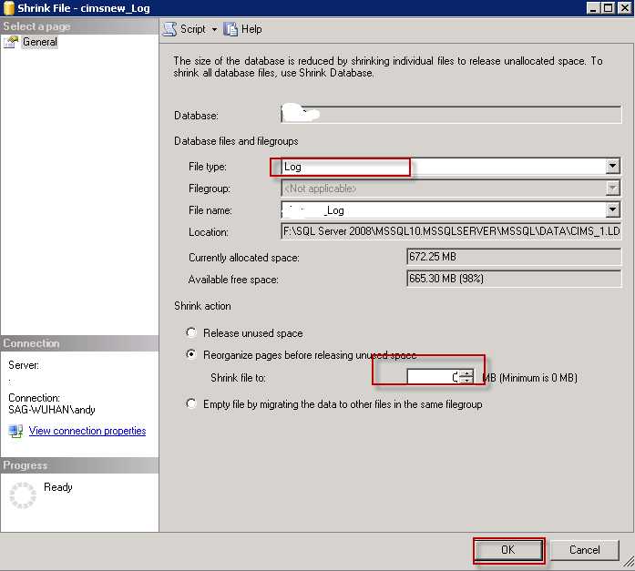Image resolution: width=635 pixels, height=571 pixels.
Task: Click the SAG-WUHAN\andy connection text
Action: coord(52,410)
